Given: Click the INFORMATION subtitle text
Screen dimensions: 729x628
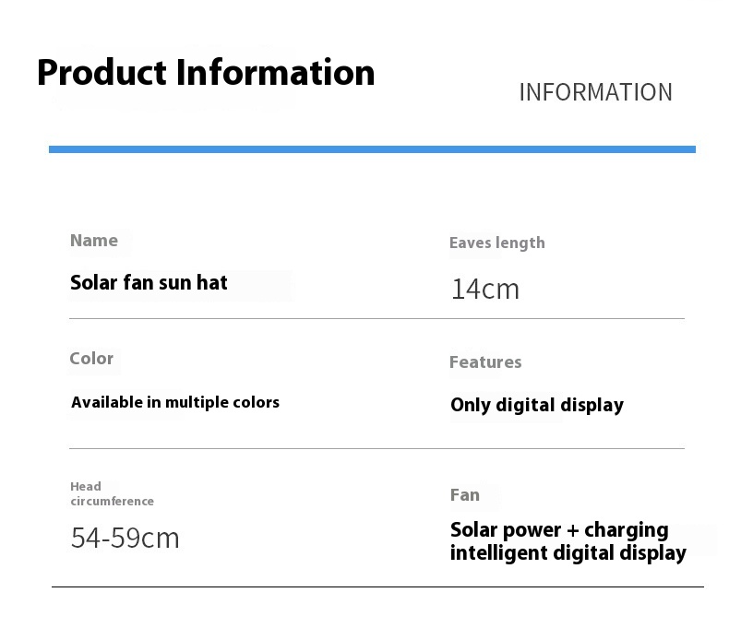Looking at the screenshot, I should click(595, 92).
